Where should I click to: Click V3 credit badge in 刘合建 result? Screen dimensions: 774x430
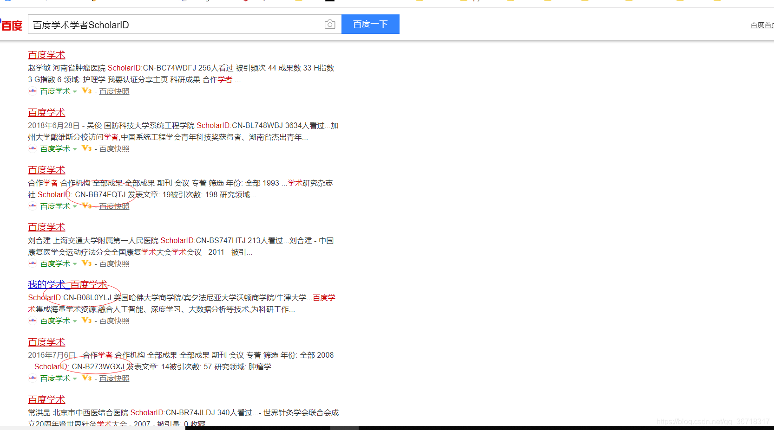87,263
